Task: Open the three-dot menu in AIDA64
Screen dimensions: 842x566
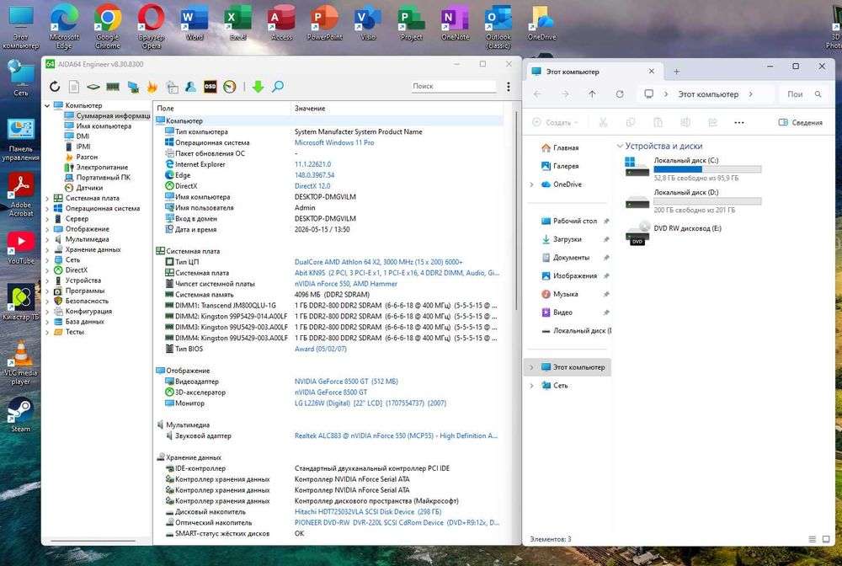Action: (508, 87)
